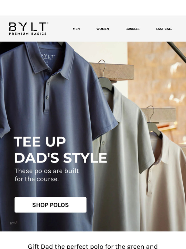Screen dimensions: 186x249
Task: Select the beige polo on the right
Action: point(163,183)
